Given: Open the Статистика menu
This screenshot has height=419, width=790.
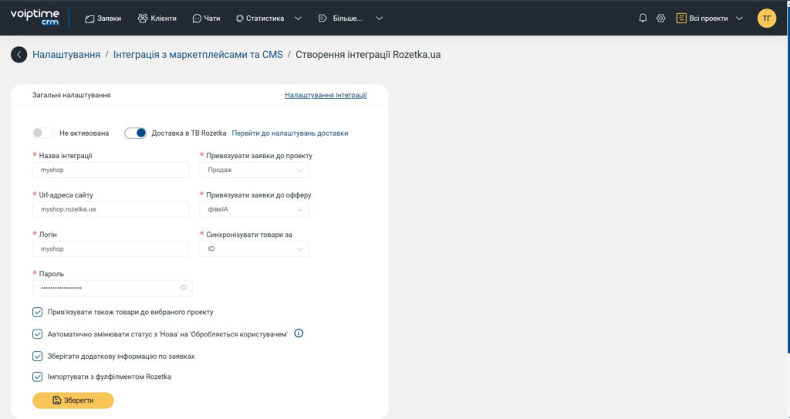Looking at the screenshot, I should pyautogui.click(x=260, y=19).
